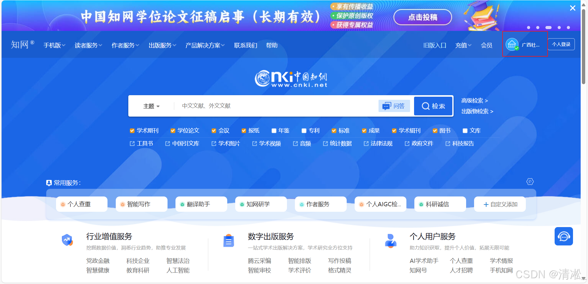Viewport: 588px width, 284px height.
Task: Open 音频 external link
Action: pyautogui.click(x=302, y=144)
